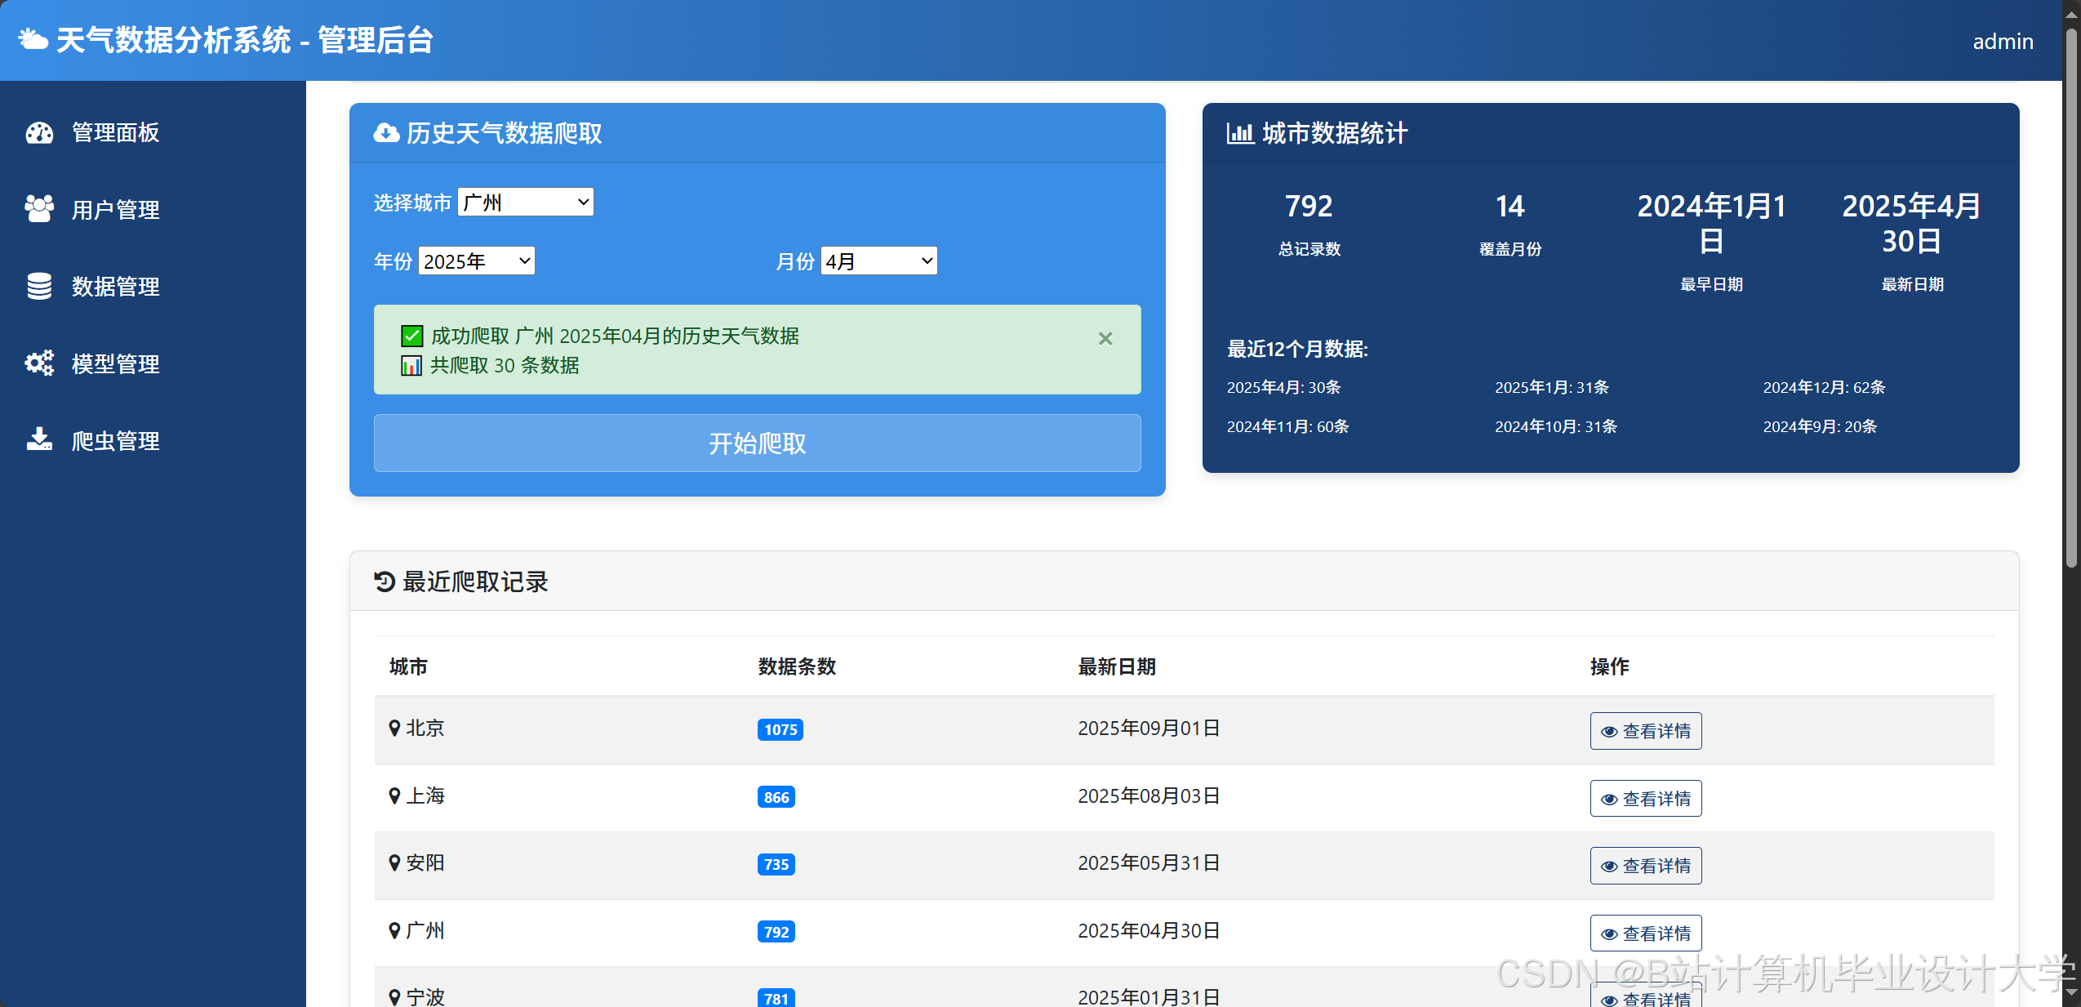Screen dimensions: 2081x1007
Task: Click the gears icon for 模型管理
Action: click(39, 363)
